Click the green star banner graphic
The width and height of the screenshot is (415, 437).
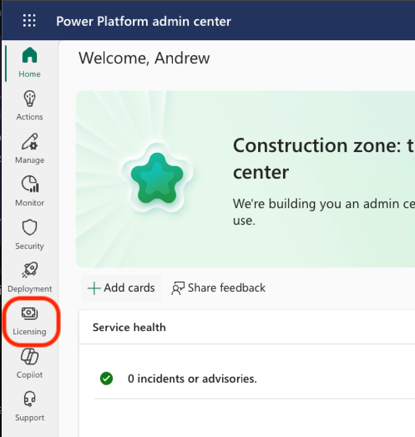pyautogui.click(x=157, y=178)
